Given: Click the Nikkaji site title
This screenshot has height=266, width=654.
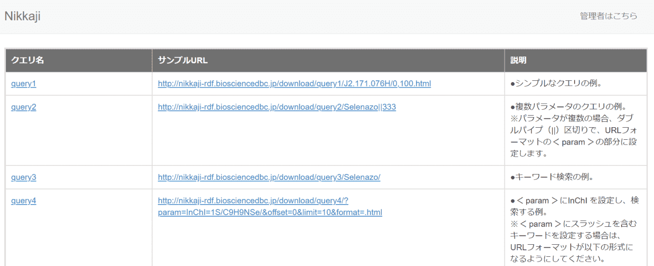Looking at the screenshot, I should [x=22, y=16].
